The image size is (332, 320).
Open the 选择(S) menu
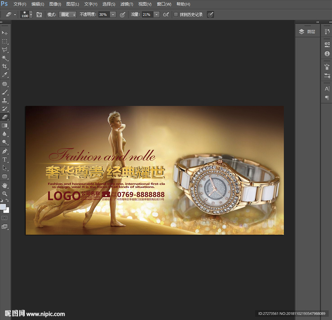click(x=109, y=4)
